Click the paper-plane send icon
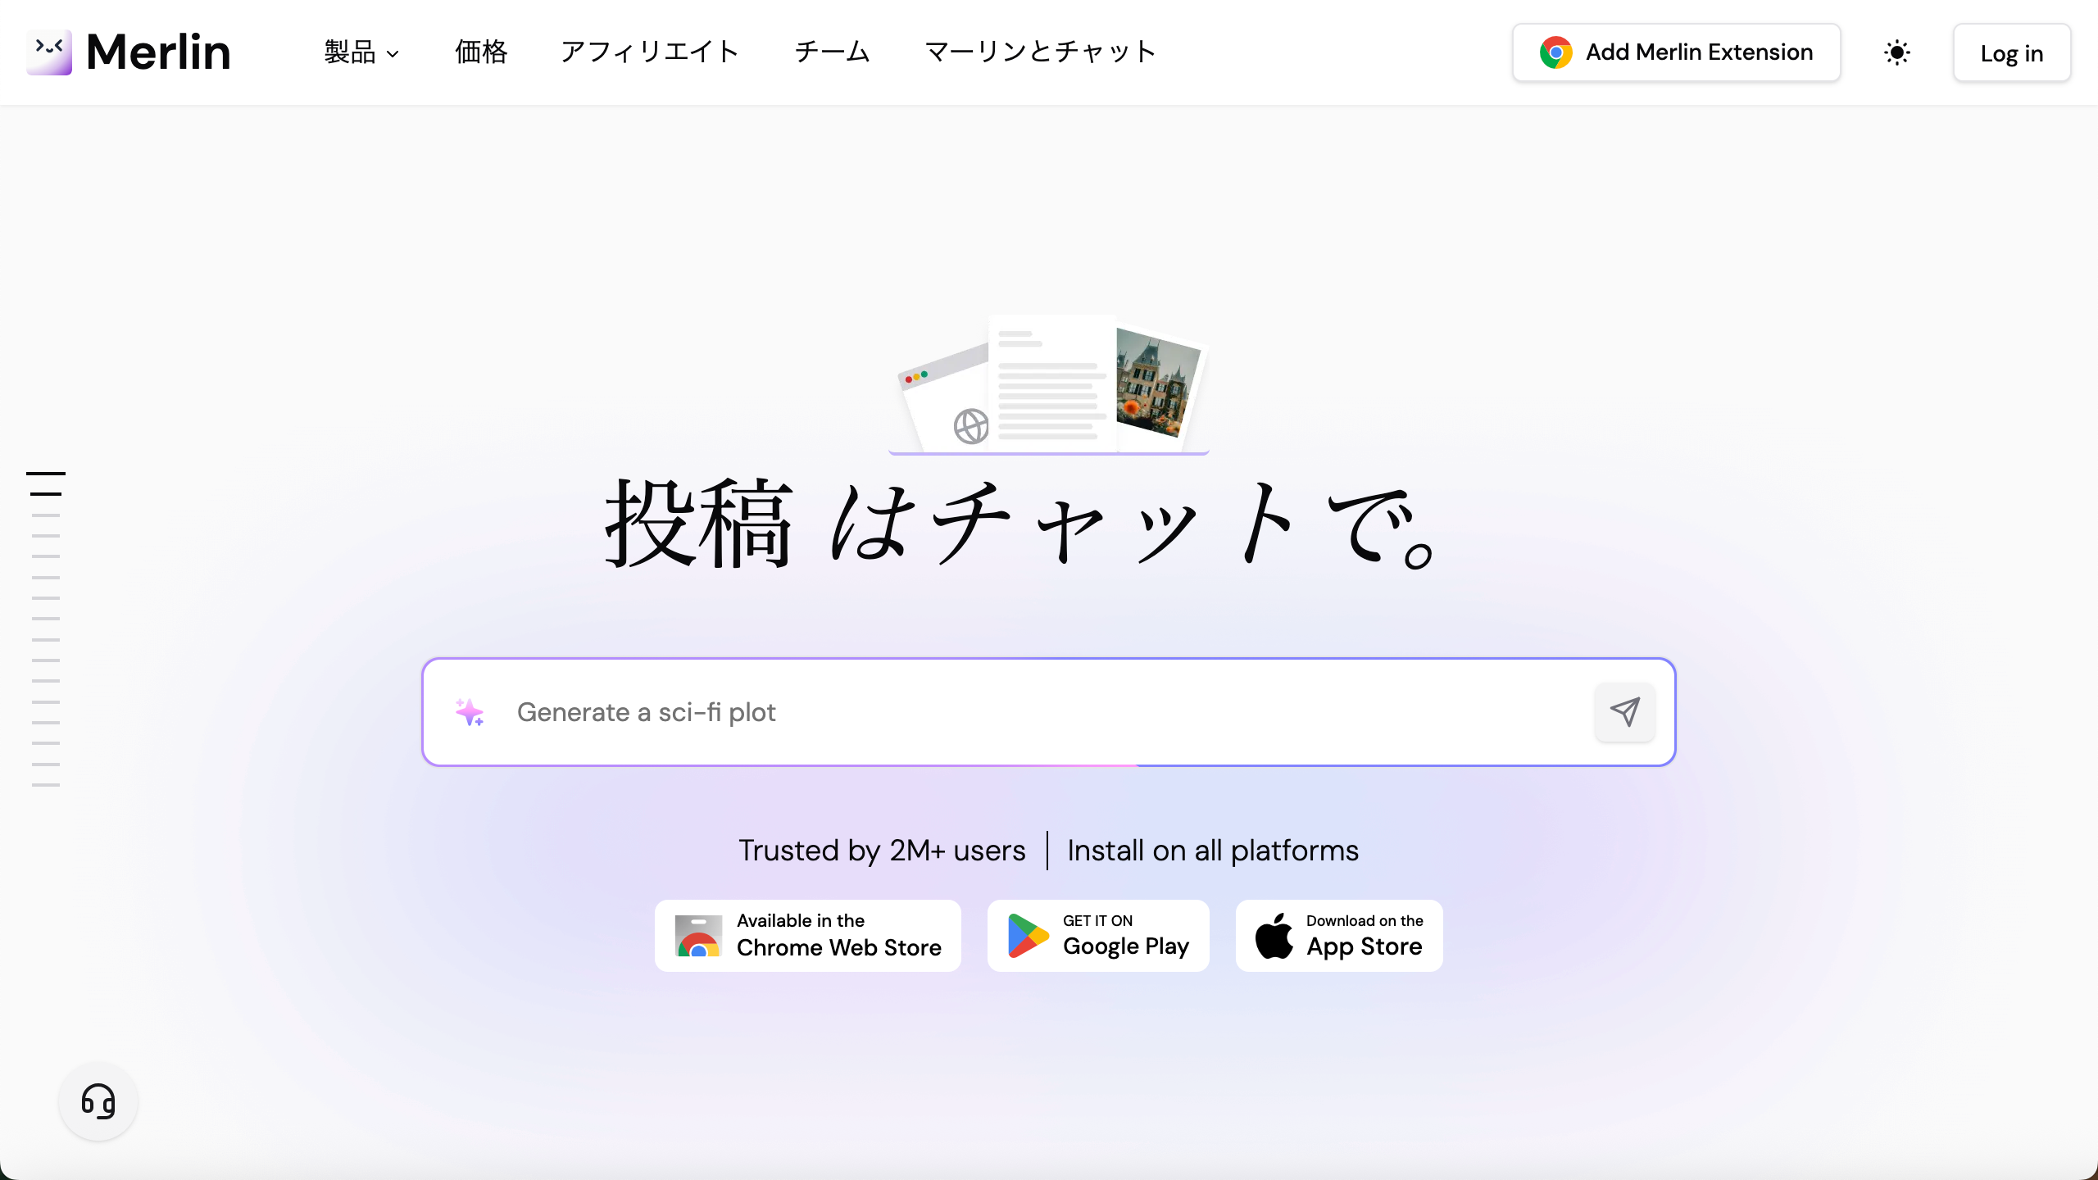This screenshot has width=2098, height=1180. tap(1624, 711)
